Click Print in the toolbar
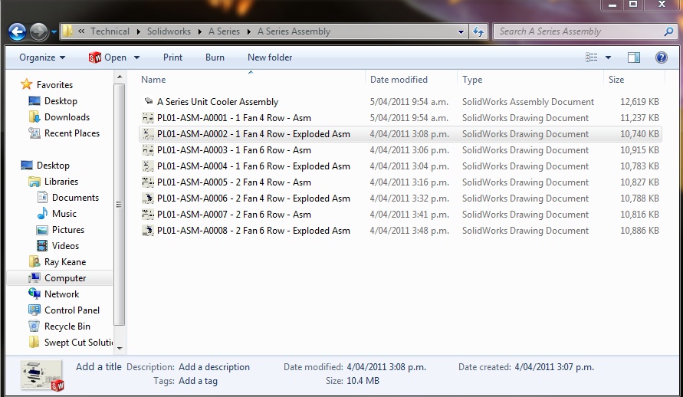Screen dimensions: 683x397 click(173, 57)
